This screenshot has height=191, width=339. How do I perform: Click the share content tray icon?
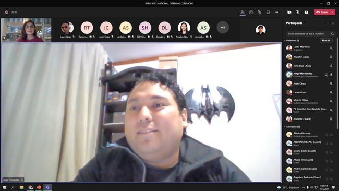pyautogui.click(x=306, y=13)
